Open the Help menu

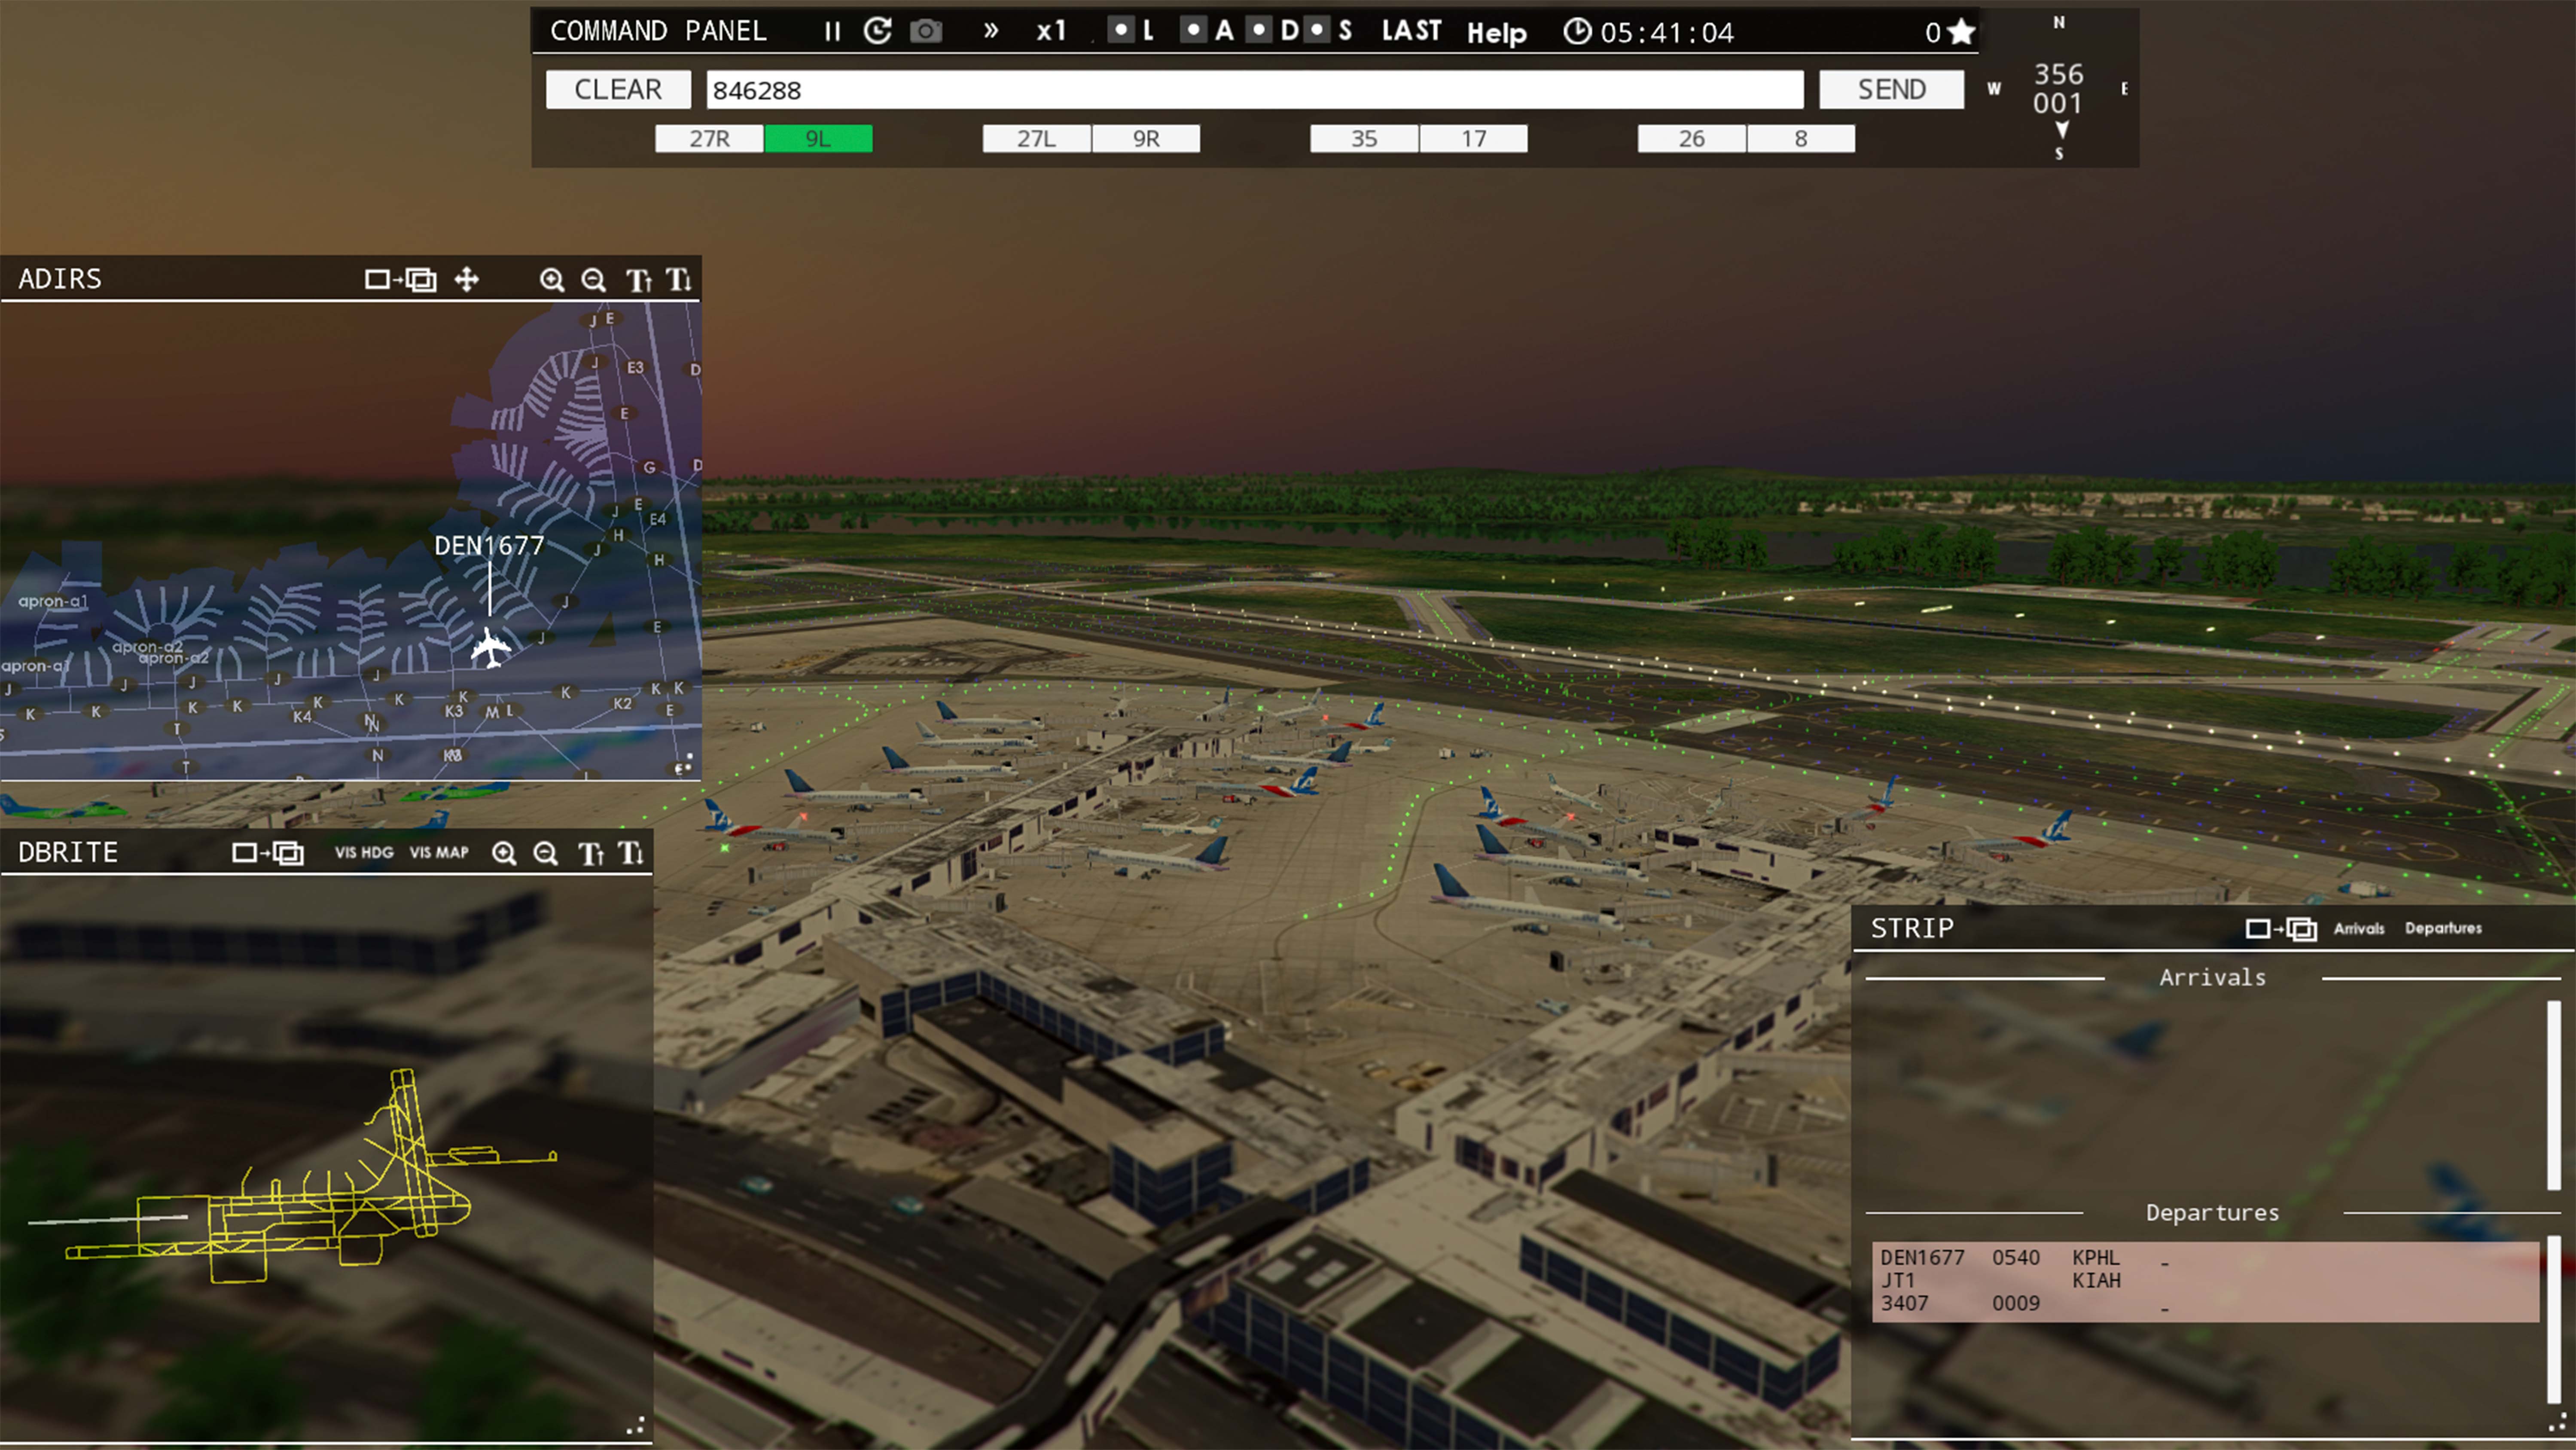pos(1496,33)
